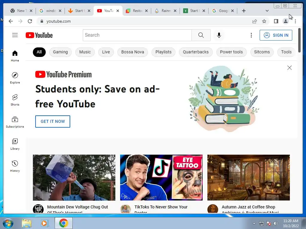Open the taskbar clock 11:20 AM
306x229 pixels.
pos(290,223)
